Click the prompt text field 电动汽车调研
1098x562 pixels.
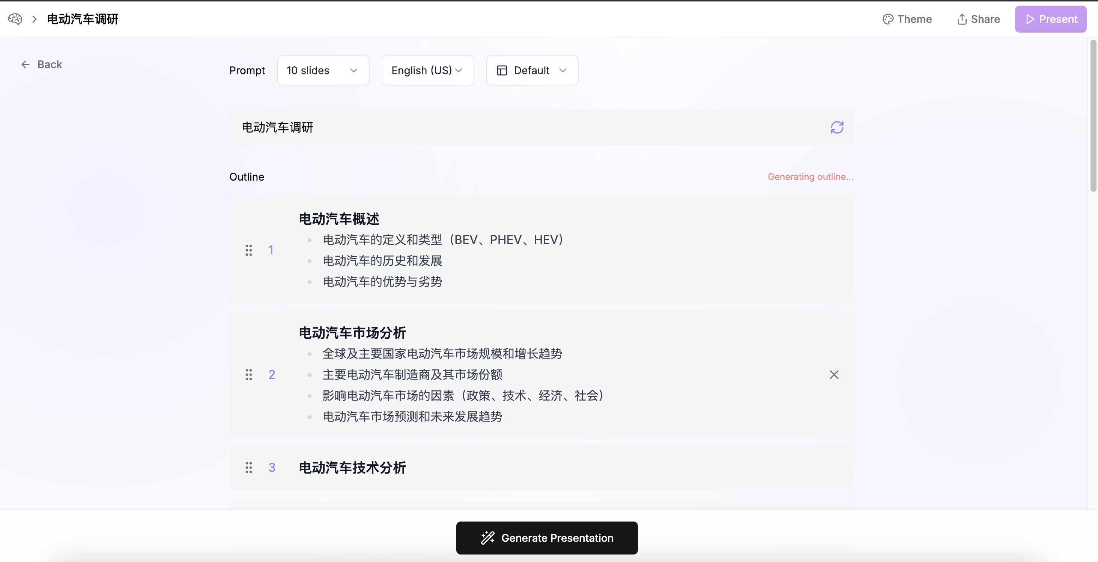511,127
